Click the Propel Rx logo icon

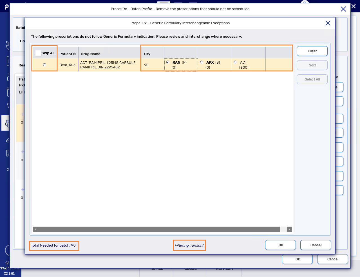(6, 7)
